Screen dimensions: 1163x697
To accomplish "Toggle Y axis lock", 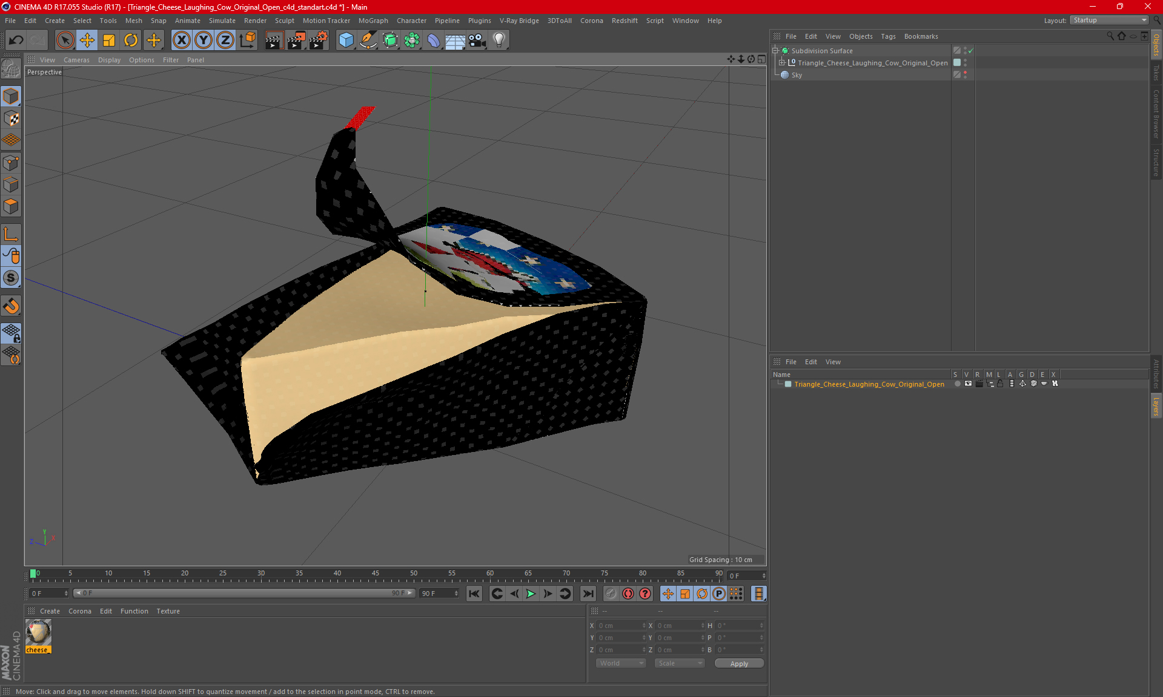I will (204, 41).
